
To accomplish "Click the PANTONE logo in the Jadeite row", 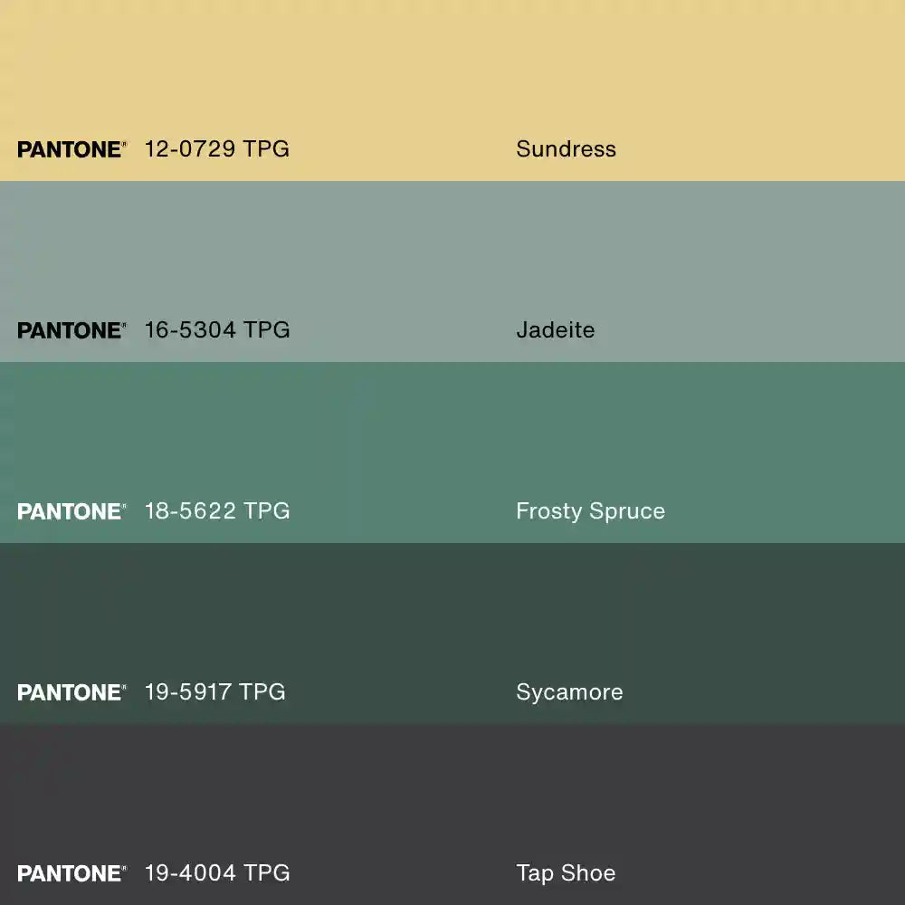I will click(x=71, y=330).
